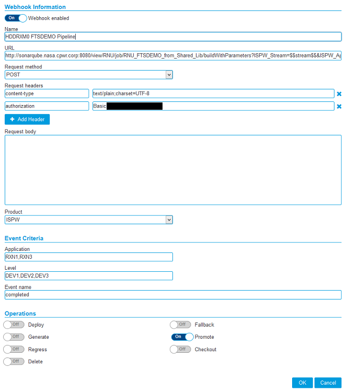Enable the Delete operation
Screen dimensions: 347x392
14,361
